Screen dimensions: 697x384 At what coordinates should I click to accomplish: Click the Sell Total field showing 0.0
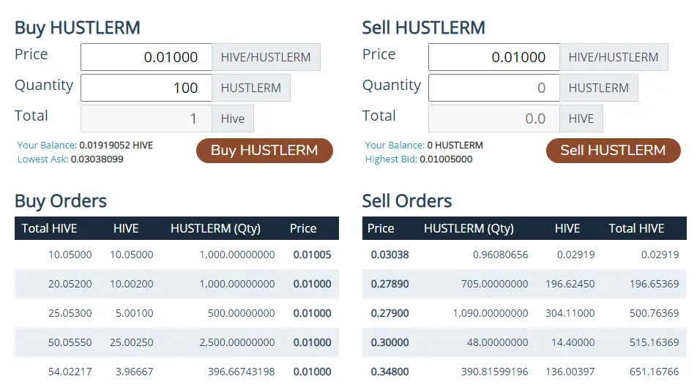(x=494, y=118)
